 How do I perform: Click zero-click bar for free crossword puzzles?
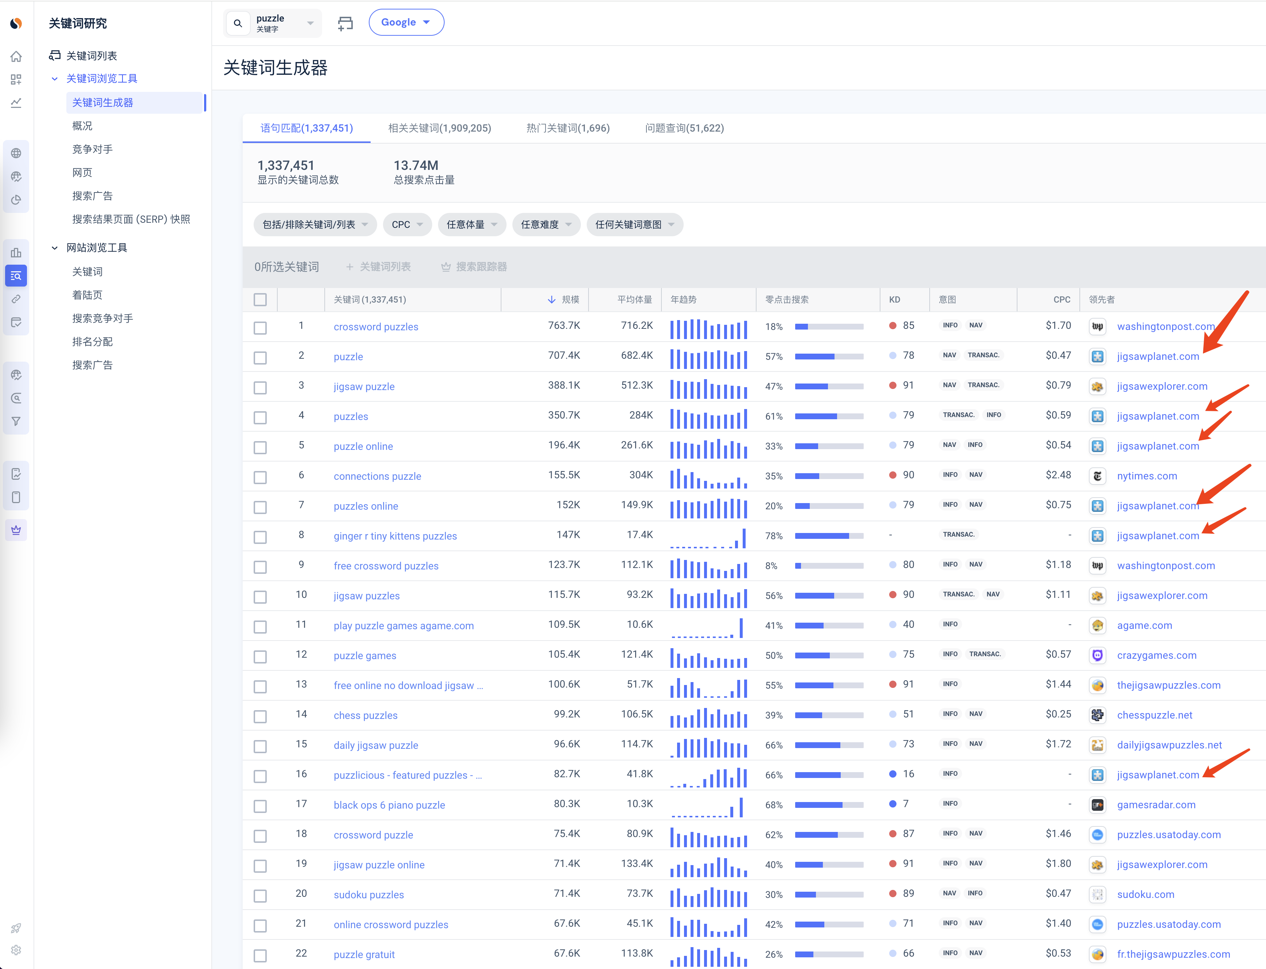pos(829,566)
